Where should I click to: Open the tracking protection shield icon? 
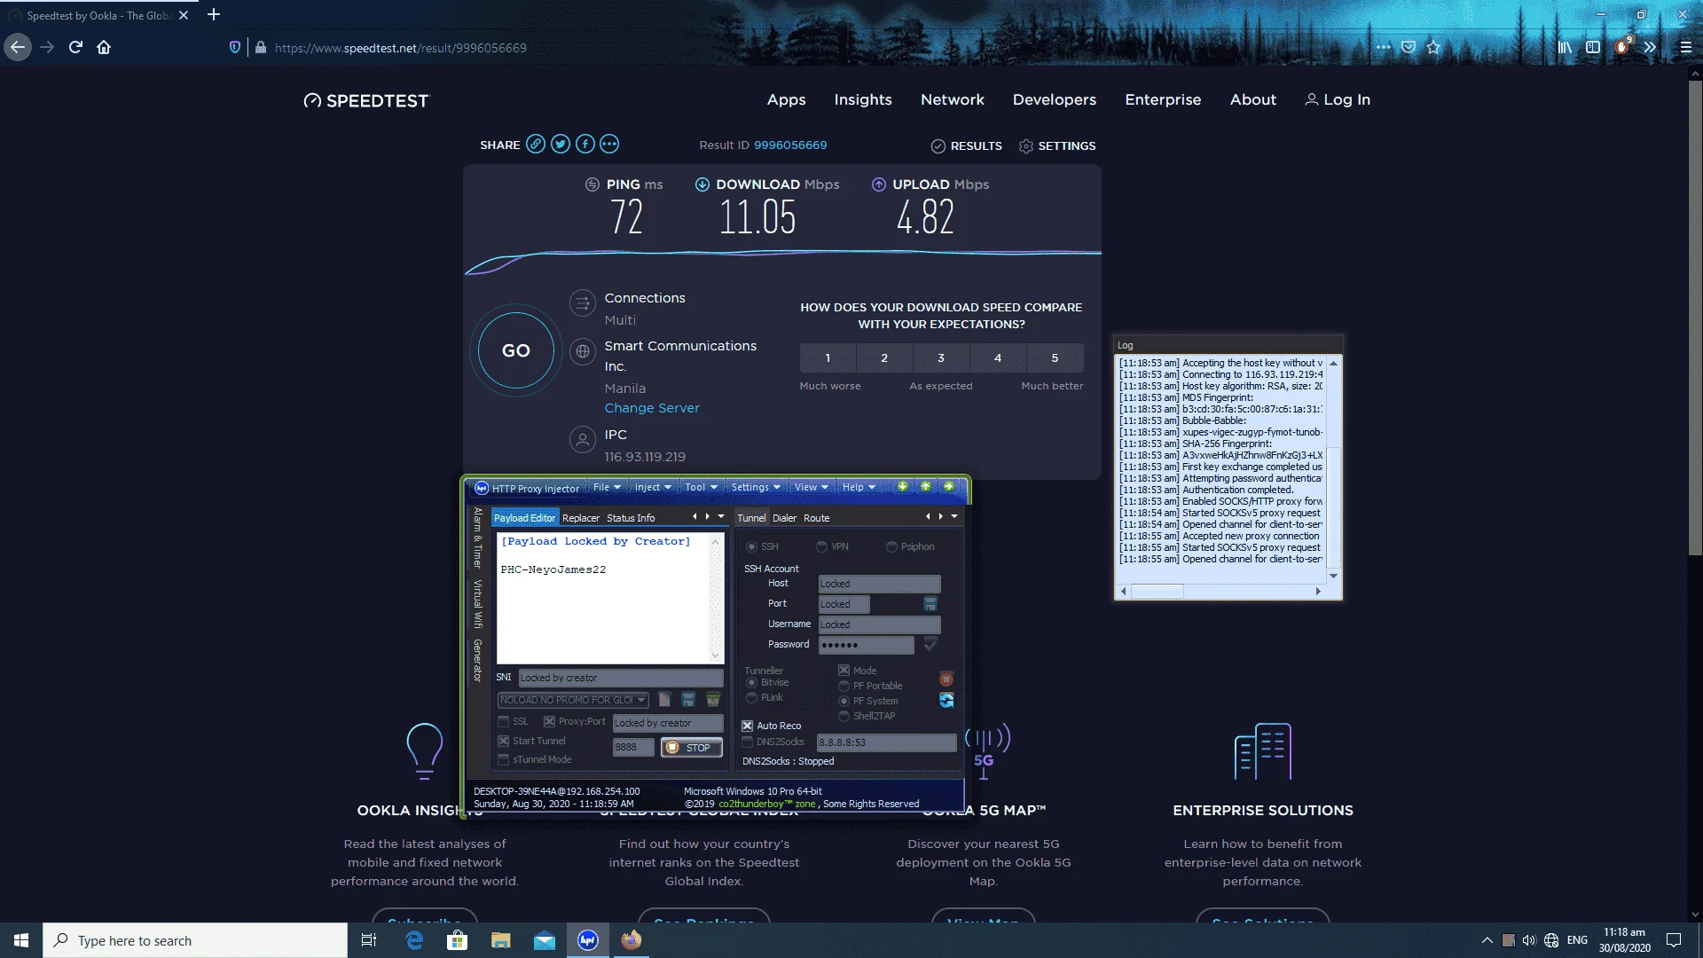click(234, 47)
